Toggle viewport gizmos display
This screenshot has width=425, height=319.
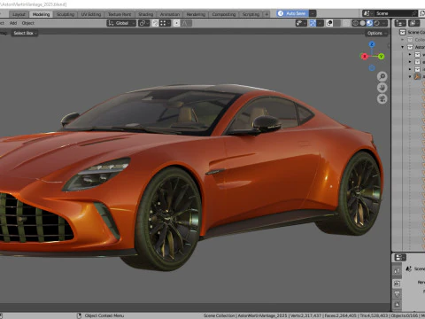(313, 23)
